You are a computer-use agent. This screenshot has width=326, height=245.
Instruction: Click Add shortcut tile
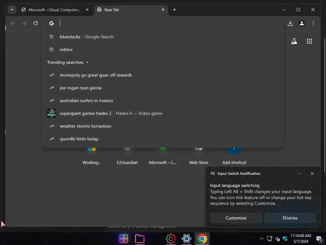(234, 156)
